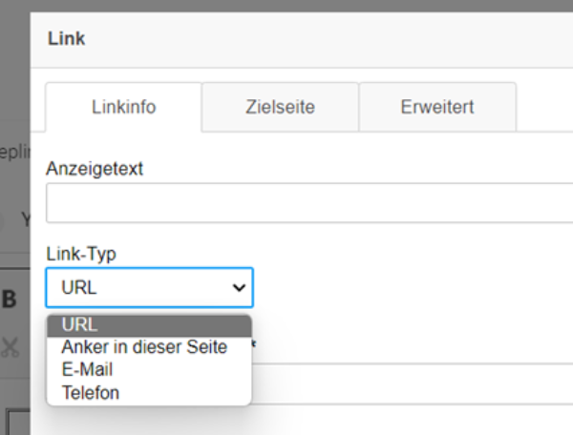Click the partially hidden text behind the dialog
This screenshot has height=435, width=573.
tap(15, 152)
